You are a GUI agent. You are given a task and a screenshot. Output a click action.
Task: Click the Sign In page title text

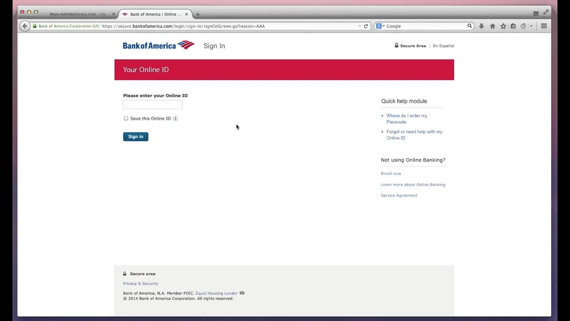click(x=214, y=46)
